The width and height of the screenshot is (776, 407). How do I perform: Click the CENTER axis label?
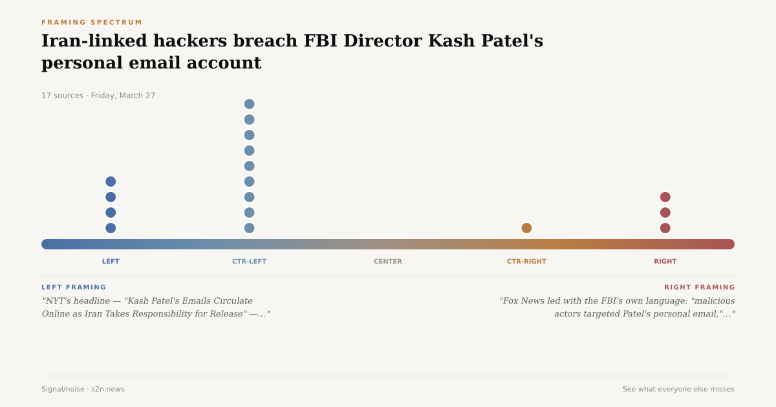click(388, 262)
